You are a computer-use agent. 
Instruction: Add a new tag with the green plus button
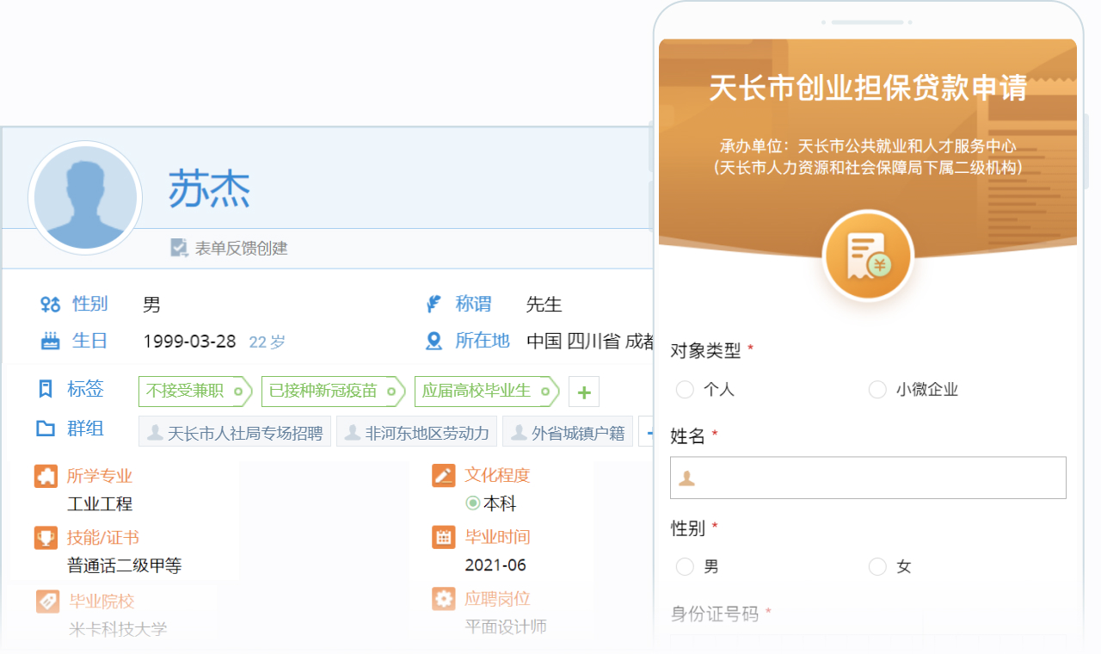click(584, 392)
